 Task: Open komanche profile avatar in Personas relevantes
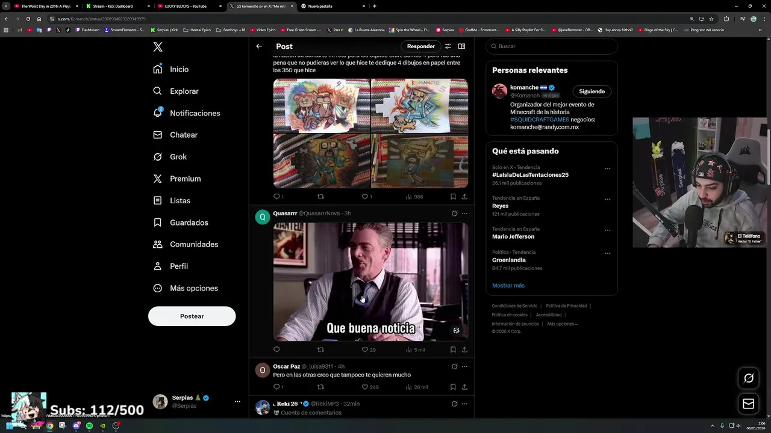[x=499, y=91]
